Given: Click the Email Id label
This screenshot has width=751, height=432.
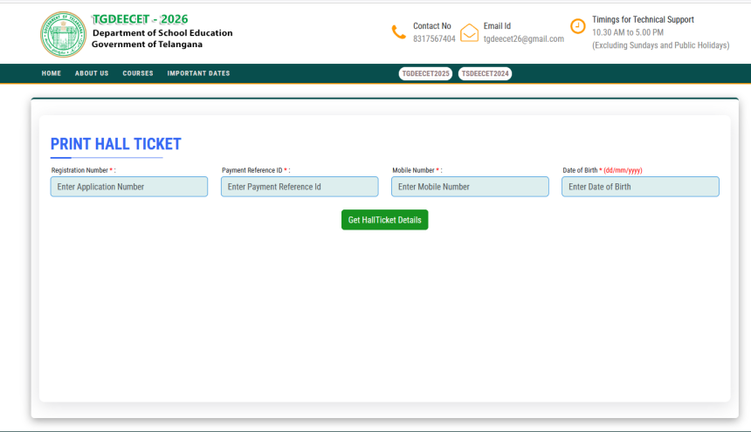Looking at the screenshot, I should pos(497,26).
